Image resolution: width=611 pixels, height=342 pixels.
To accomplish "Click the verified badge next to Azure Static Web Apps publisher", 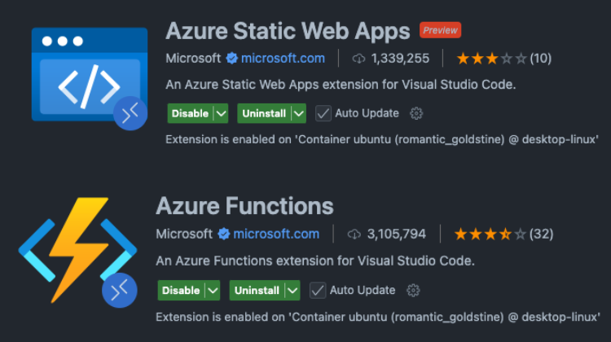I will coord(231,59).
